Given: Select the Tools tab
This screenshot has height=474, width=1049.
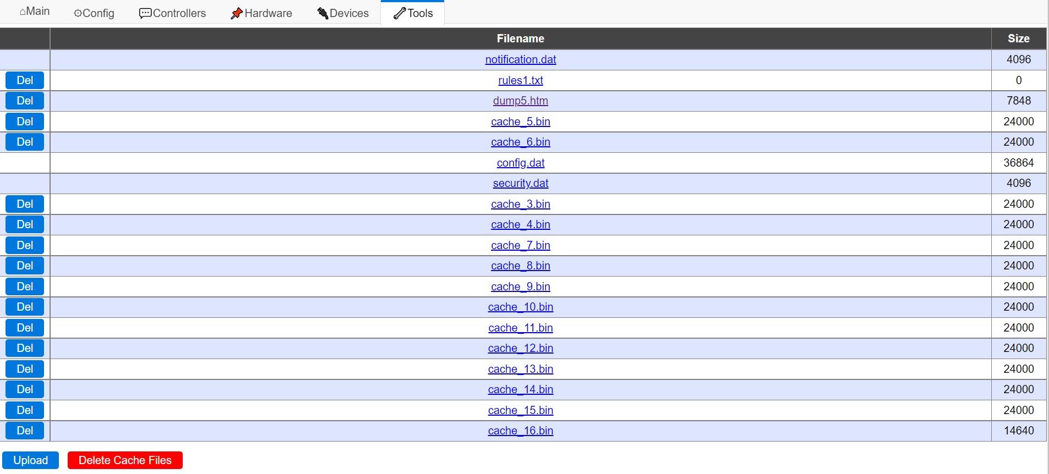Looking at the screenshot, I should 413,13.
